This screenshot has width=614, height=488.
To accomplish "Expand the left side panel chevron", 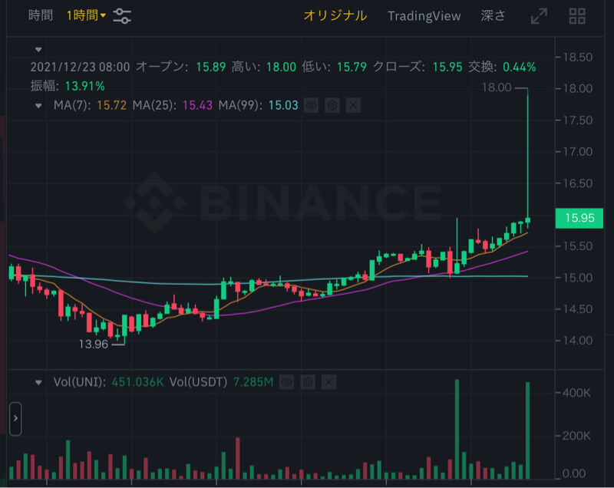I will (x=15, y=418).
